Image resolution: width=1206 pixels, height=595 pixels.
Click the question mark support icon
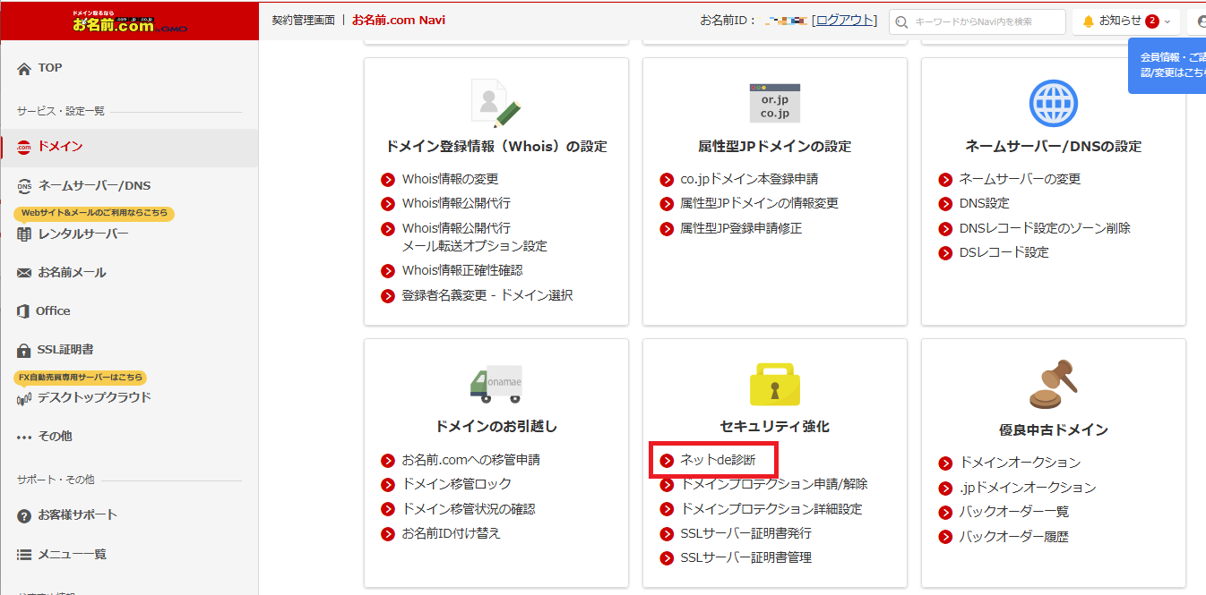tap(24, 515)
